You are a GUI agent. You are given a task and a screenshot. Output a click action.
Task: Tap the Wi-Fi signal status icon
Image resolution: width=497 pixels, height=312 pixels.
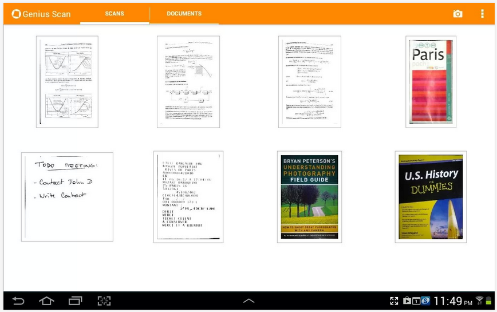click(479, 301)
